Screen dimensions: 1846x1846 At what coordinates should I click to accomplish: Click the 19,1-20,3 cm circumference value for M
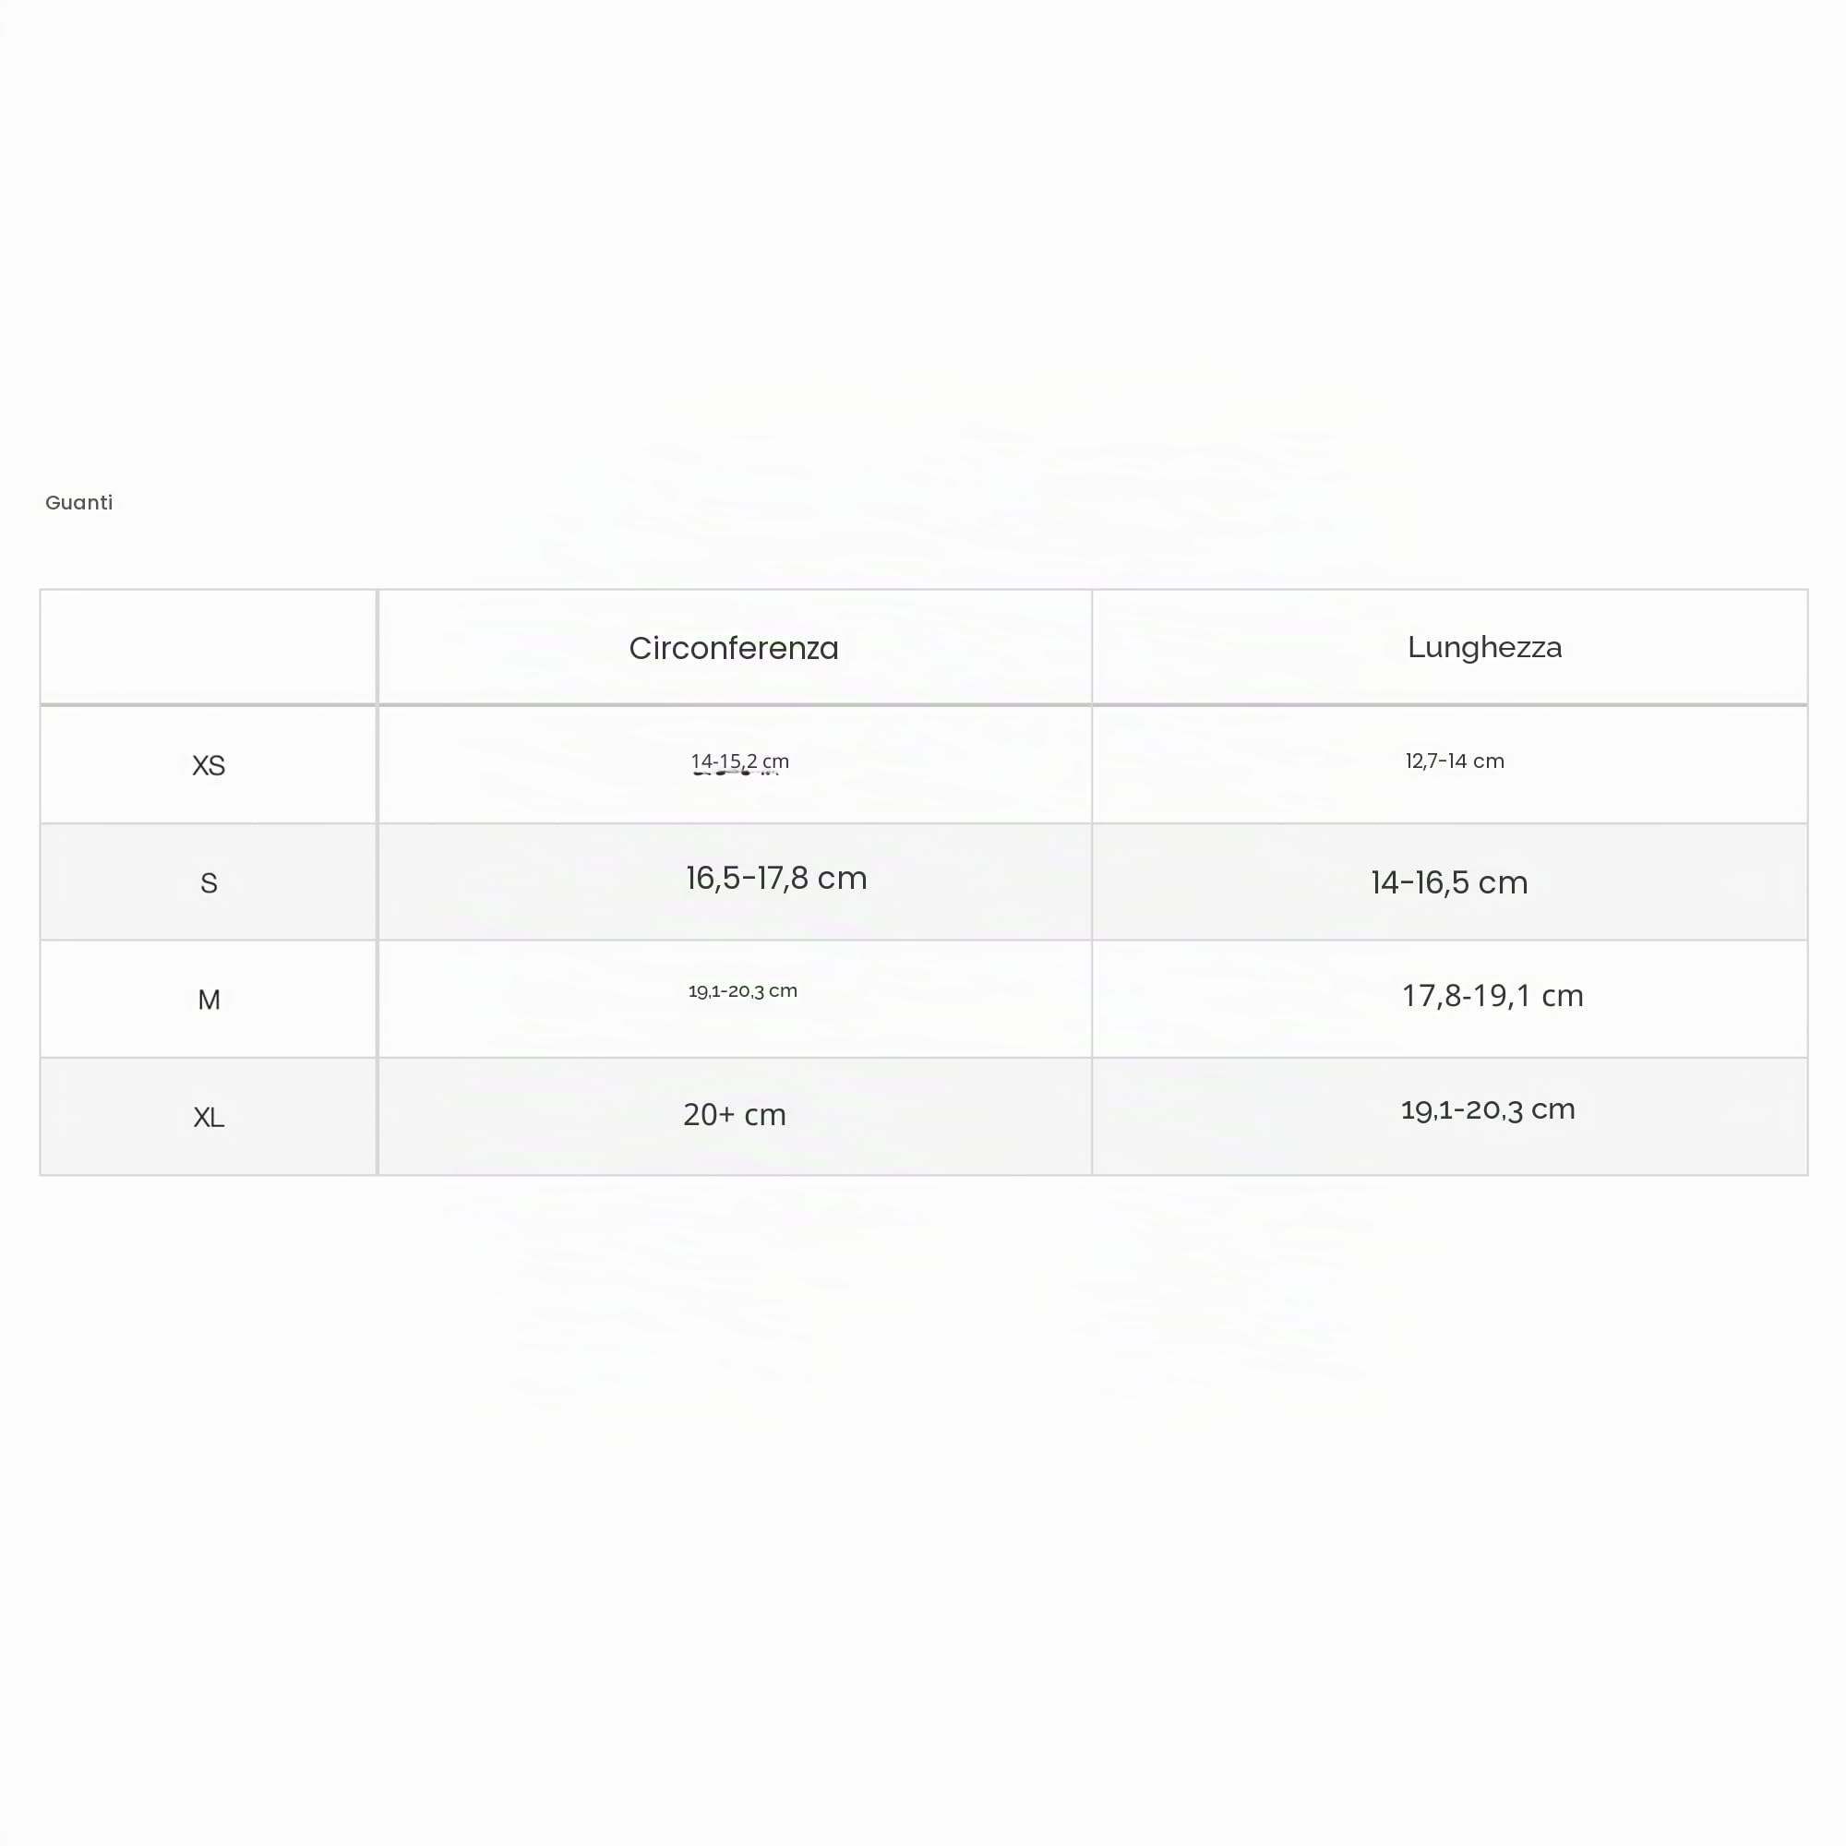[x=742, y=990]
